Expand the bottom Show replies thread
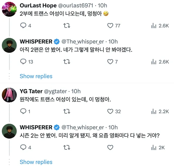 [x=36, y=162]
